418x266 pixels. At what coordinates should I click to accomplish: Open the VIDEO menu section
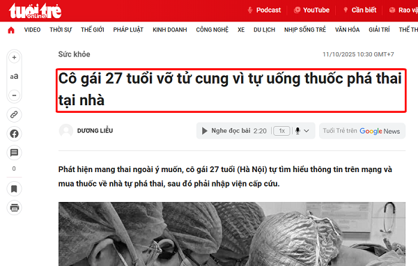(x=32, y=30)
